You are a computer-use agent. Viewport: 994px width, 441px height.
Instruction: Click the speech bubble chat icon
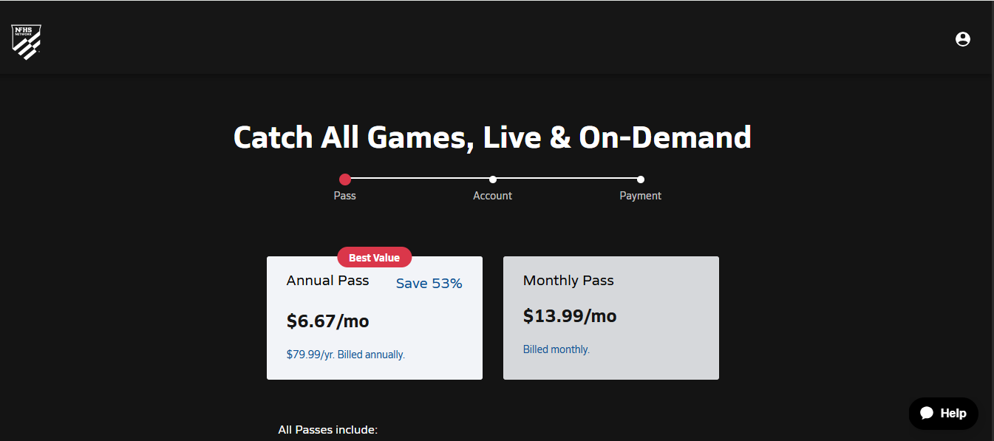click(x=927, y=414)
